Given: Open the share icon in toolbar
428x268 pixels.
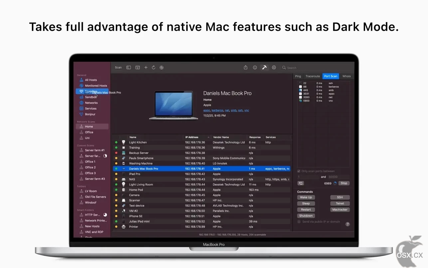Looking at the screenshot, I should coord(246,67).
